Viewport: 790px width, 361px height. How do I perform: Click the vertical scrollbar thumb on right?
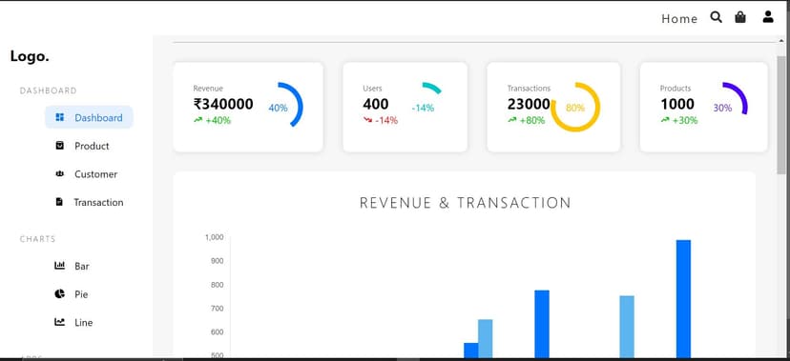(x=781, y=114)
